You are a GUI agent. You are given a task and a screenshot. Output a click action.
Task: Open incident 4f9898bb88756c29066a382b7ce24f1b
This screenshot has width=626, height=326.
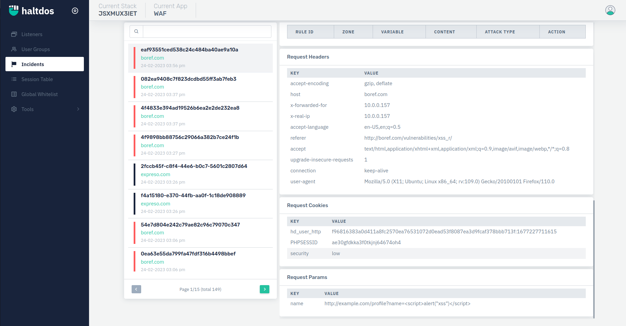pyautogui.click(x=200, y=145)
